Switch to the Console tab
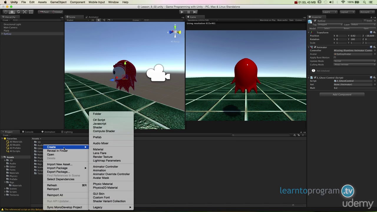Viewport: 377px width, 212px height. pyautogui.click(x=27, y=132)
